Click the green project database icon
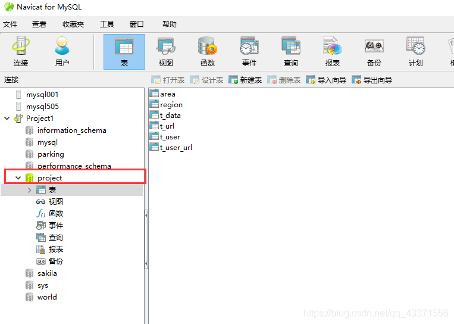This screenshot has width=454, height=324. pos(29,178)
